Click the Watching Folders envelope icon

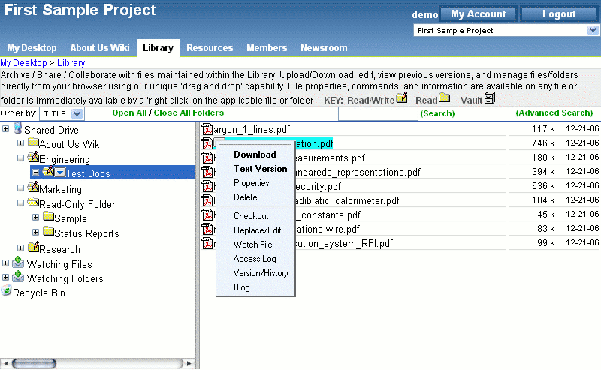18,276
